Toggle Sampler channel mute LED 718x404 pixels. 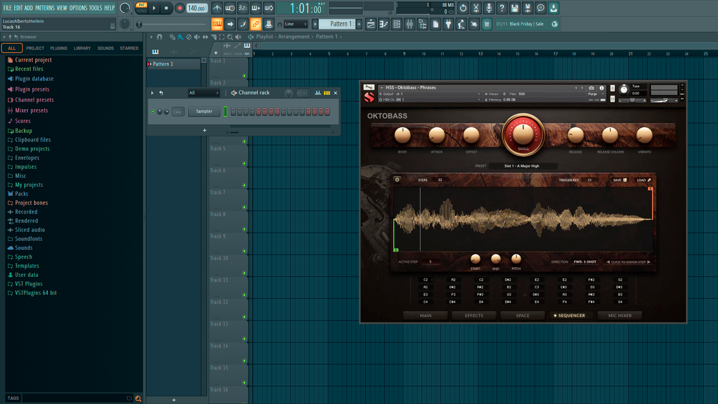pyautogui.click(x=153, y=112)
